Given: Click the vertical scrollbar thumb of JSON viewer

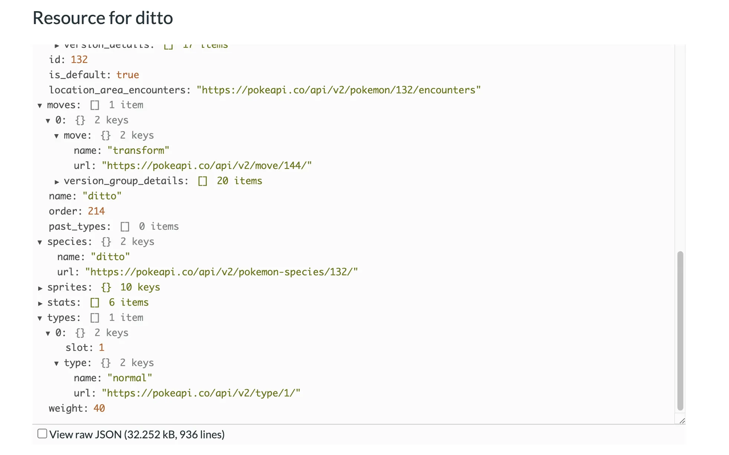Looking at the screenshot, I should [680, 331].
